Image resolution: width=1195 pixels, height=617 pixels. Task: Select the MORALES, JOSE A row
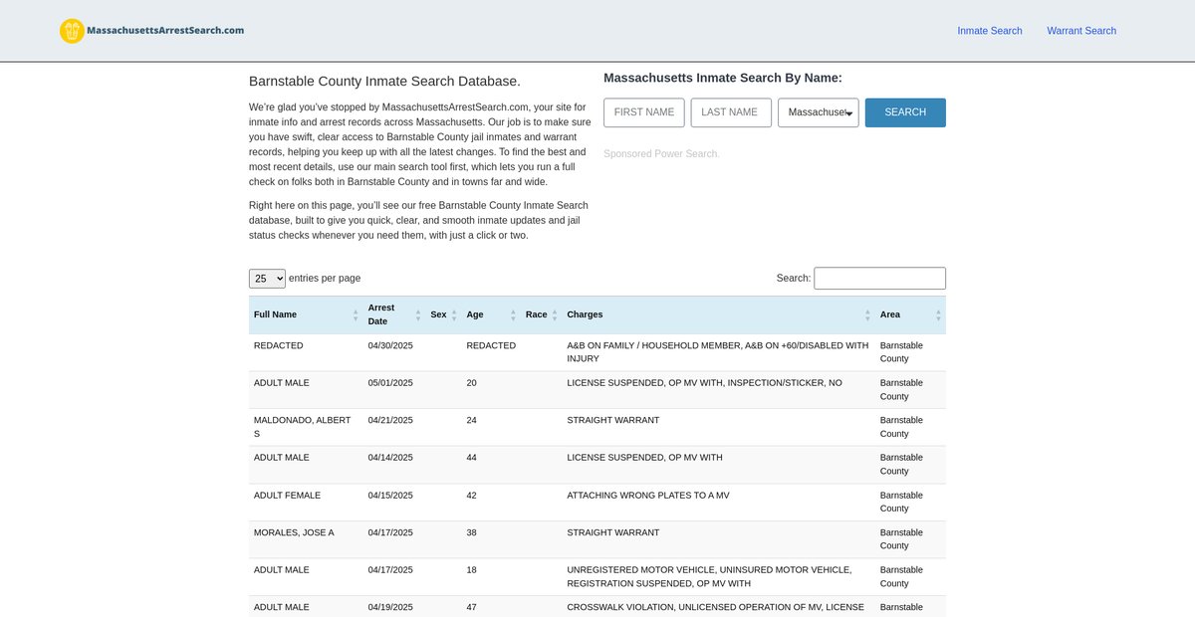(x=294, y=532)
